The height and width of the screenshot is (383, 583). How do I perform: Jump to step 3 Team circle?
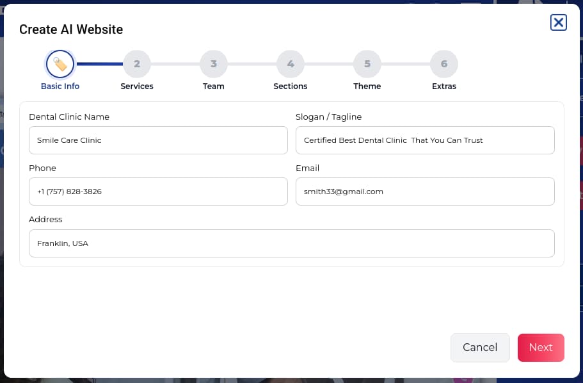[214, 64]
